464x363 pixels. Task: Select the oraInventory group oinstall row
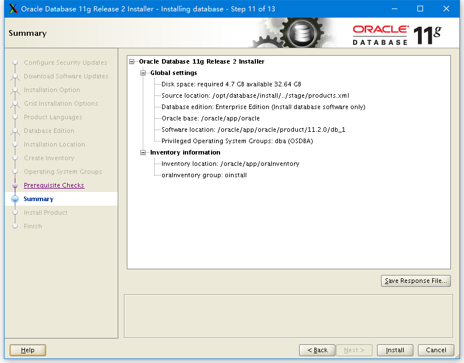point(204,175)
